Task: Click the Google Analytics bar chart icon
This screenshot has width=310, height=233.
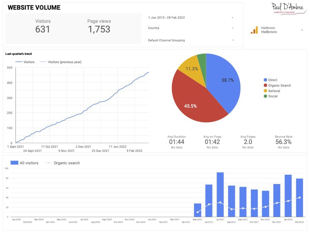Action: (x=254, y=30)
